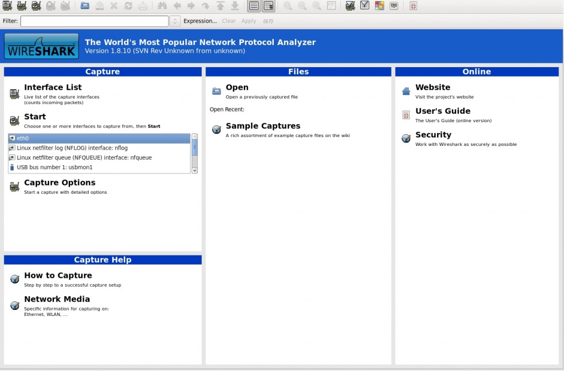Click the go to packet curved arrow icon
564x371 pixels.
click(x=205, y=6)
